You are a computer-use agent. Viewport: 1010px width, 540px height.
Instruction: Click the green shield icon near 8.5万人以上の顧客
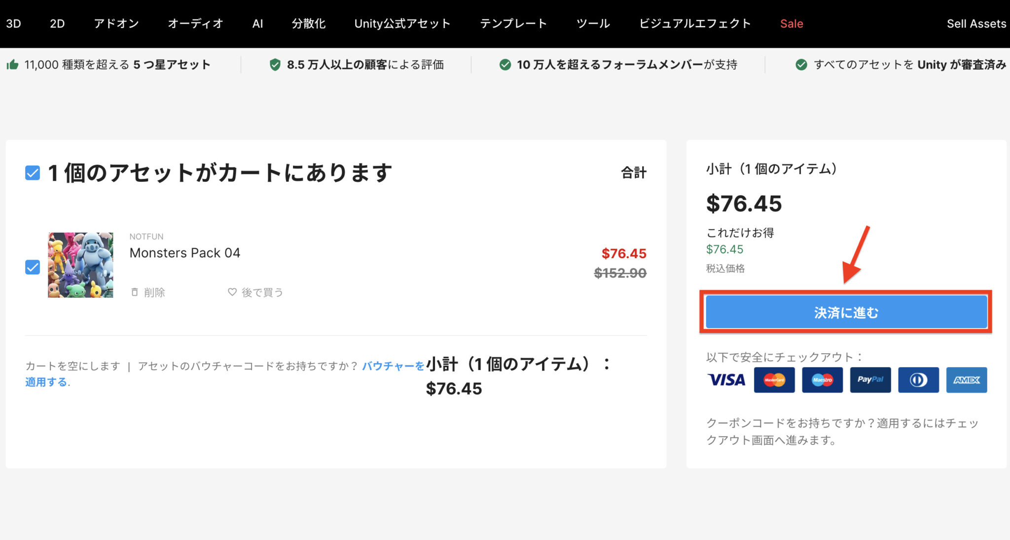[275, 64]
